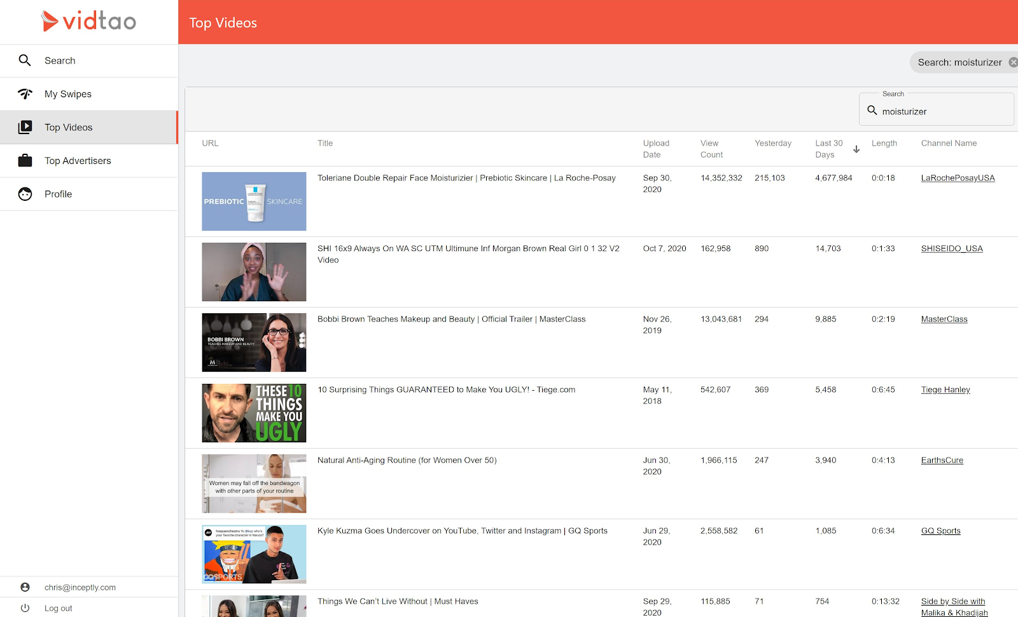Remove the 'Search: moisturizer' filter chip
This screenshot has width=1018, height=617.
point(1013,62)
